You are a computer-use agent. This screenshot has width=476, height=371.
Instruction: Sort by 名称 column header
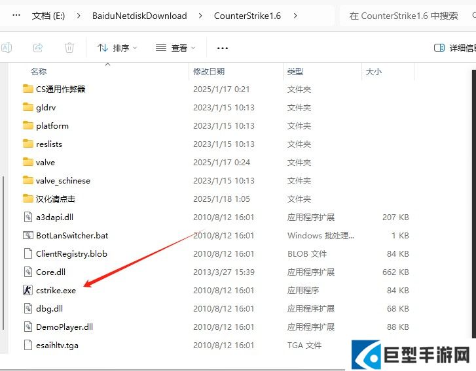pos(39,71)
